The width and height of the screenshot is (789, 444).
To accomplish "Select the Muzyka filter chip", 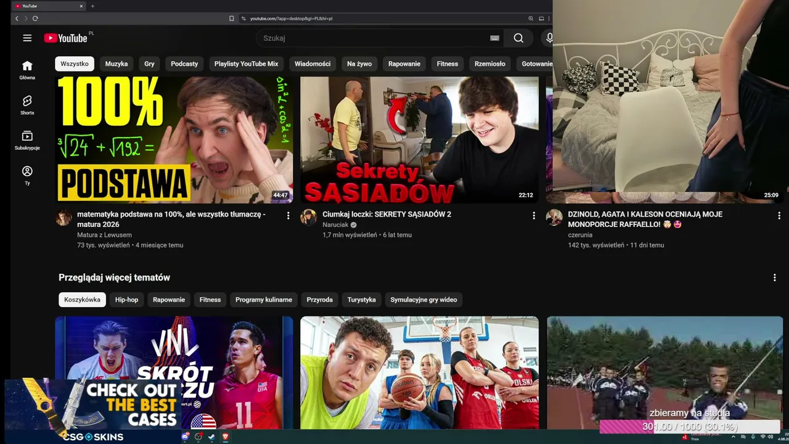I will [x=117, y=64].
